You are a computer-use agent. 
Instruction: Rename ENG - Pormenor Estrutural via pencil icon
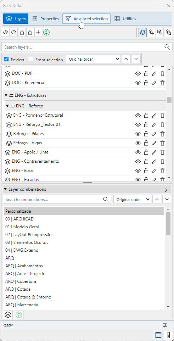154,116
